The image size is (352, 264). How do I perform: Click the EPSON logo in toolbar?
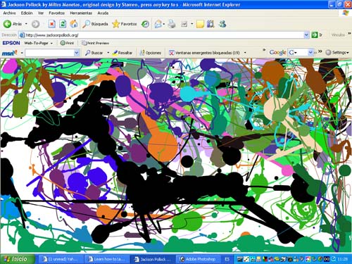tap(11, 43)
